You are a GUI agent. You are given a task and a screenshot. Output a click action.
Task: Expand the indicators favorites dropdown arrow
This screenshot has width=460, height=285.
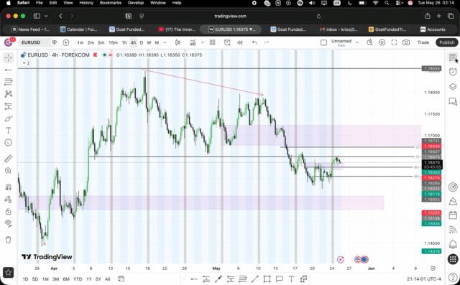pos(203,42)
